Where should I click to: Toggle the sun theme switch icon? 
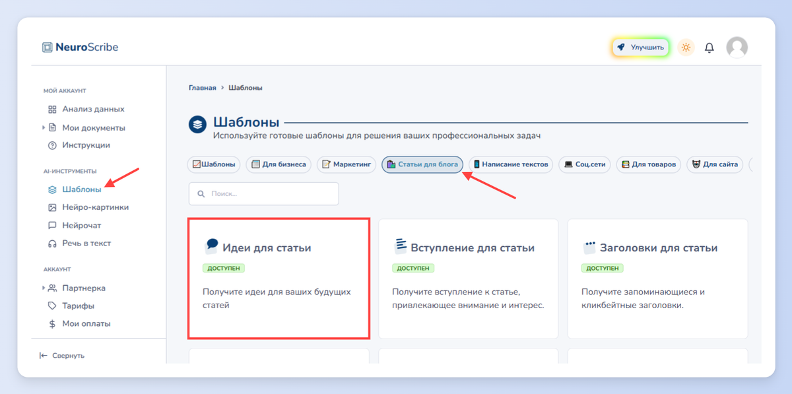tap(686, 48)
